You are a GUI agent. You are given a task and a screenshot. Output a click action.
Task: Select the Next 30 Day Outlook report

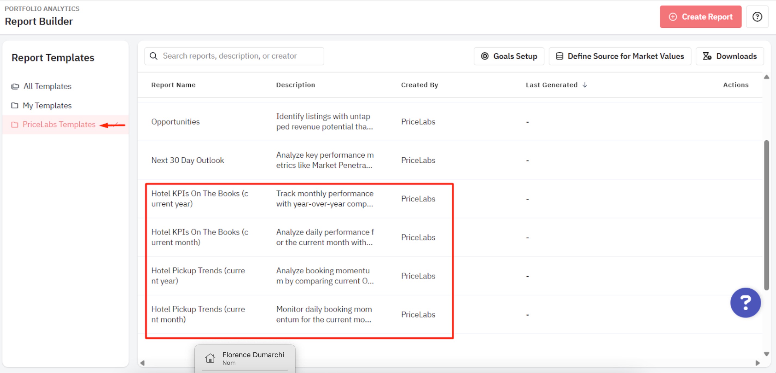point(450,160)
